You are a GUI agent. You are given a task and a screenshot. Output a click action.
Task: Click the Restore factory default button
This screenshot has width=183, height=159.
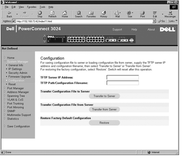click(x=104, y=123)
